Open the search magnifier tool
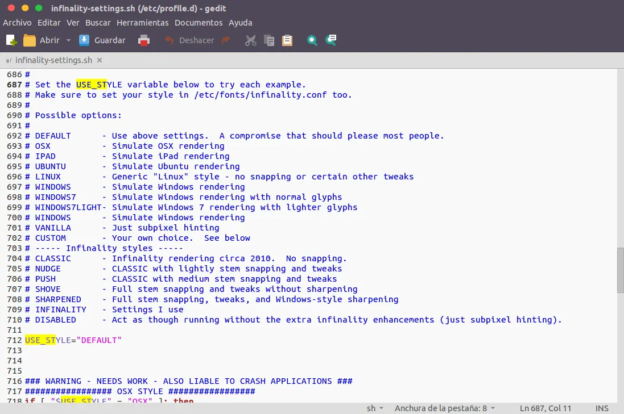This screenshot has height=414, width=624. click(x=312, y=40)
